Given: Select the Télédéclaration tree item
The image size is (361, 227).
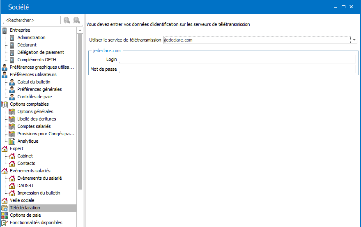Looking at the screenshot, I should click(x=25, y=208).
